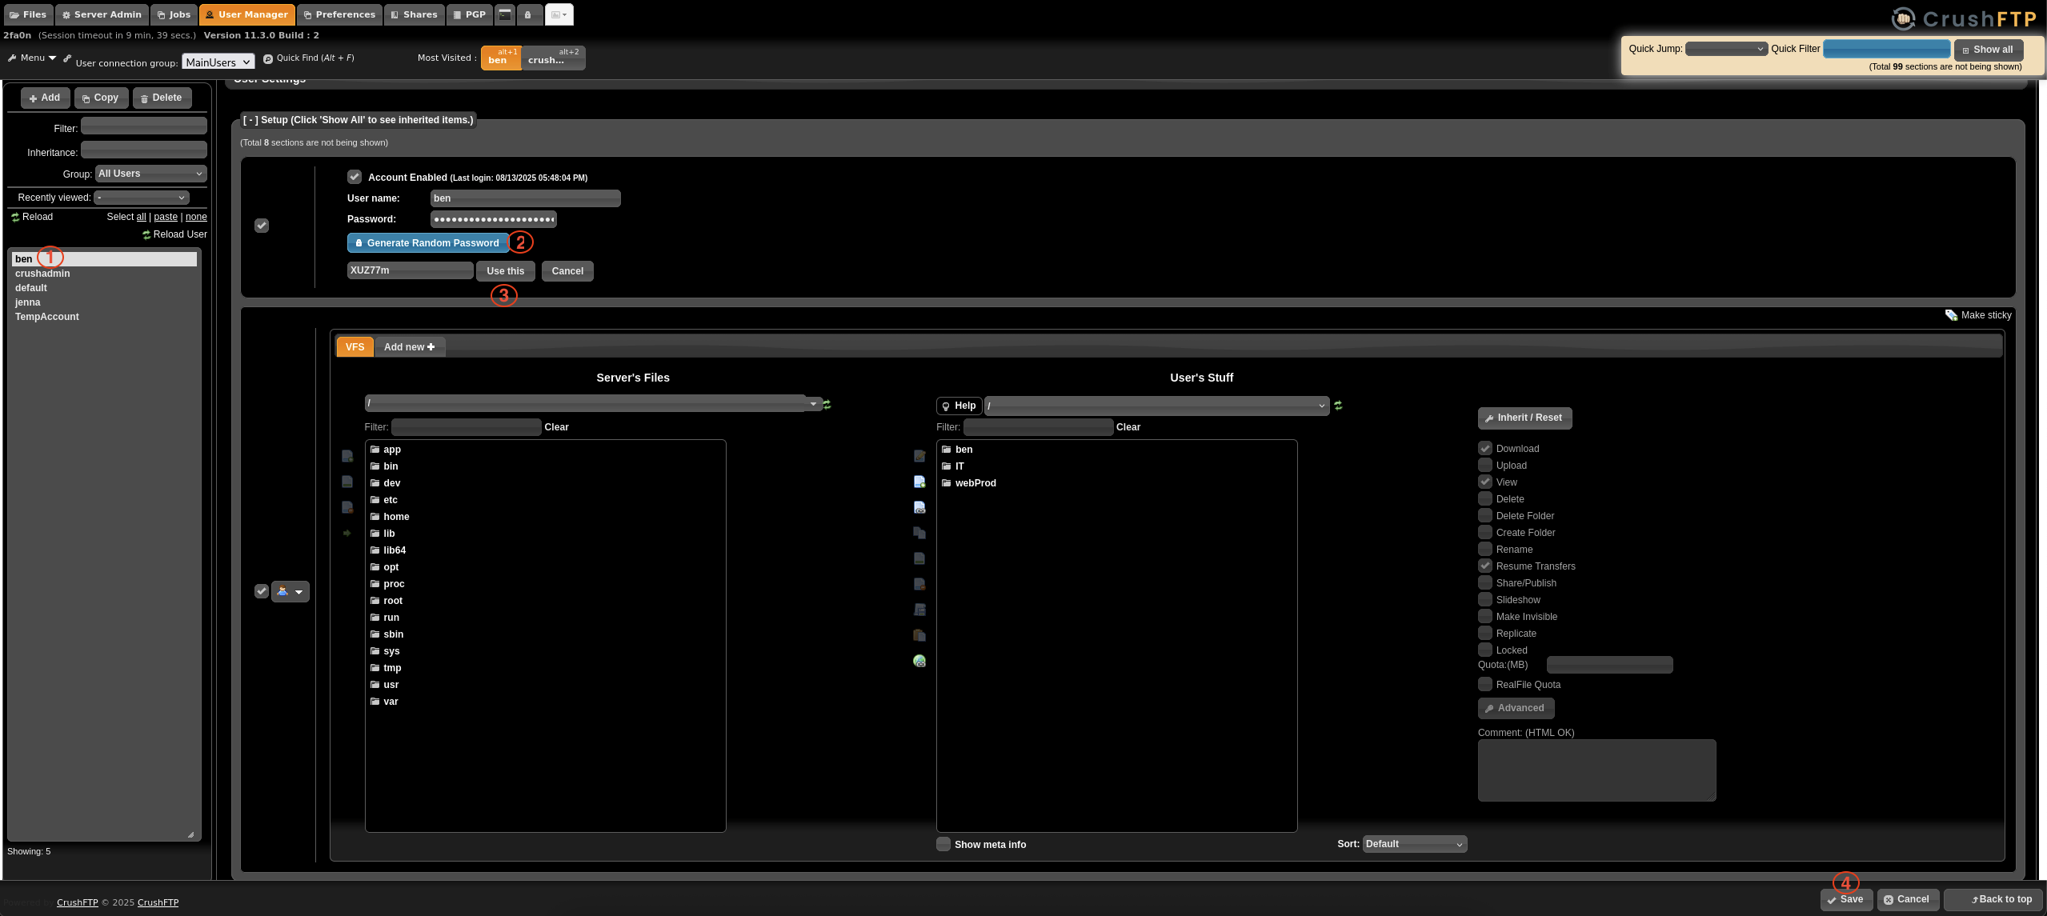Click the Reload User refresh icon
The width and height of the screenshot is (2047, 916).
pos(146,234)
